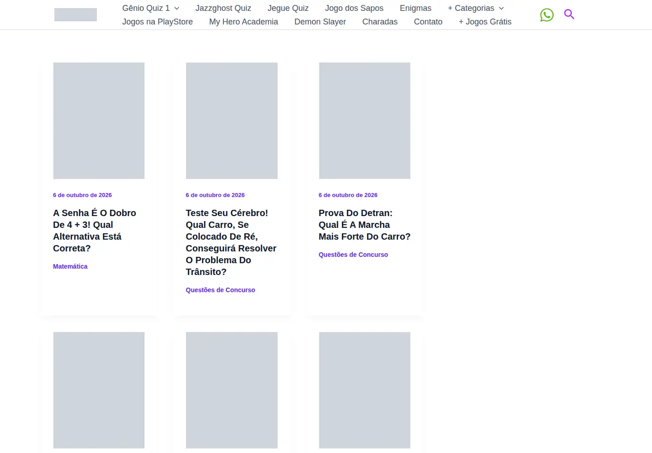The image size is (652, 453).
Task: Open the My Hero Academia menu item
Action: click(244, 22)
